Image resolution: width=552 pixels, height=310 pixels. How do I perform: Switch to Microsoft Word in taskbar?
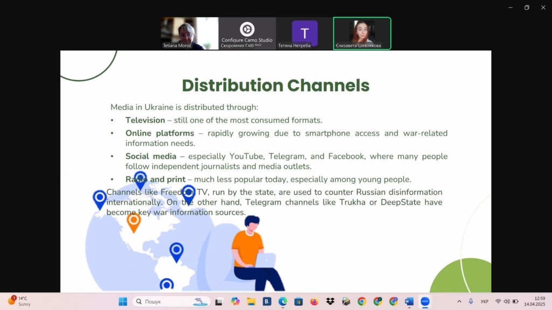tap(409, 301)
